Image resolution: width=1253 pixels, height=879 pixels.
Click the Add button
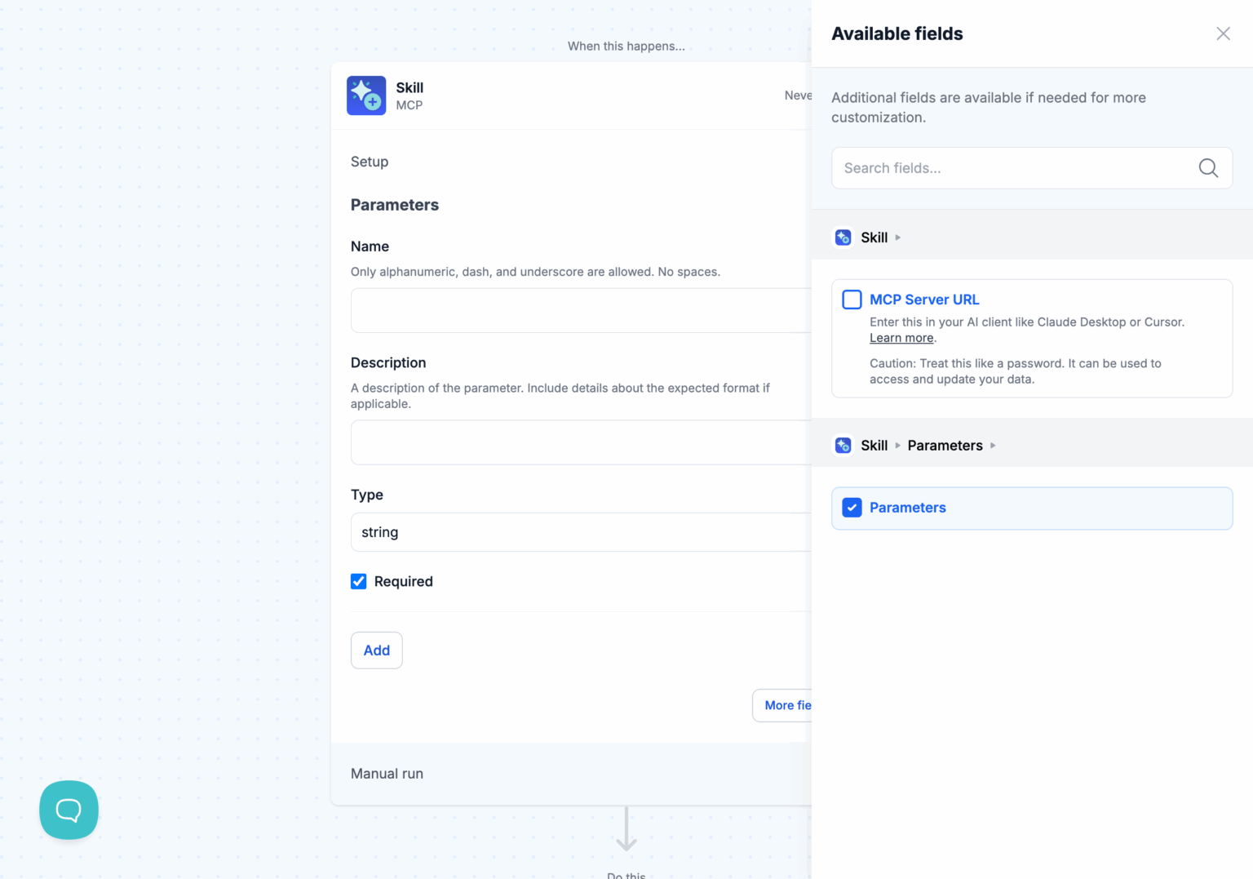point(377,650)
